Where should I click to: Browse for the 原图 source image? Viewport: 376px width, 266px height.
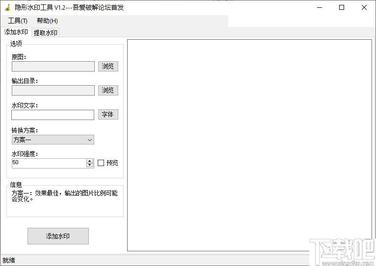coord(108,66)
